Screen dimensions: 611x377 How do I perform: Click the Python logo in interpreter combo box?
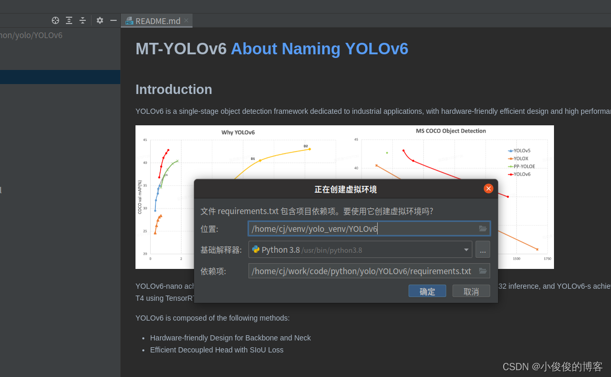[256, 250]
